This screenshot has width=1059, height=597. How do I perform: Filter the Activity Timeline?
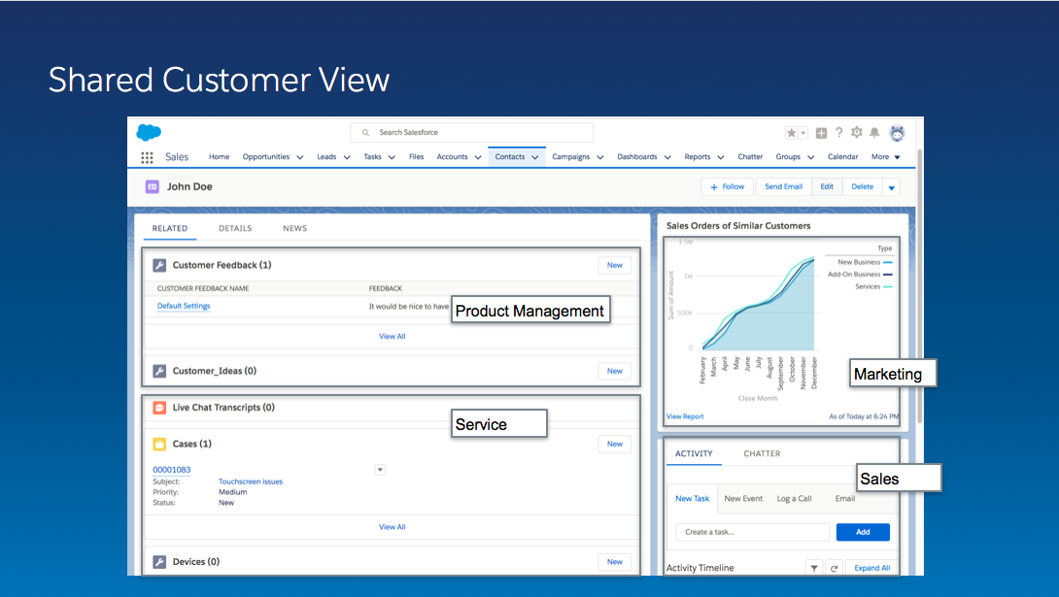coord(814,568)
